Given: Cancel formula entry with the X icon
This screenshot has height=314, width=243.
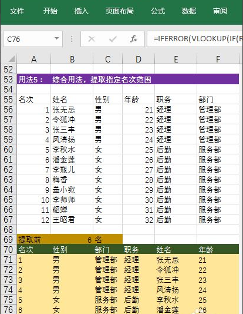Looking at the screenshot, I should tap(92, 39).
